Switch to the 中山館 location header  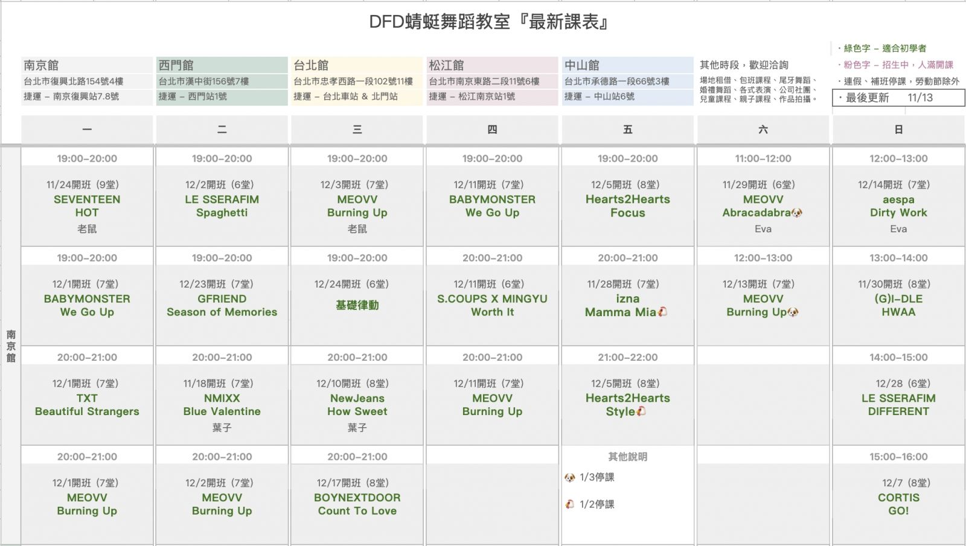click(x=581, y=65)
